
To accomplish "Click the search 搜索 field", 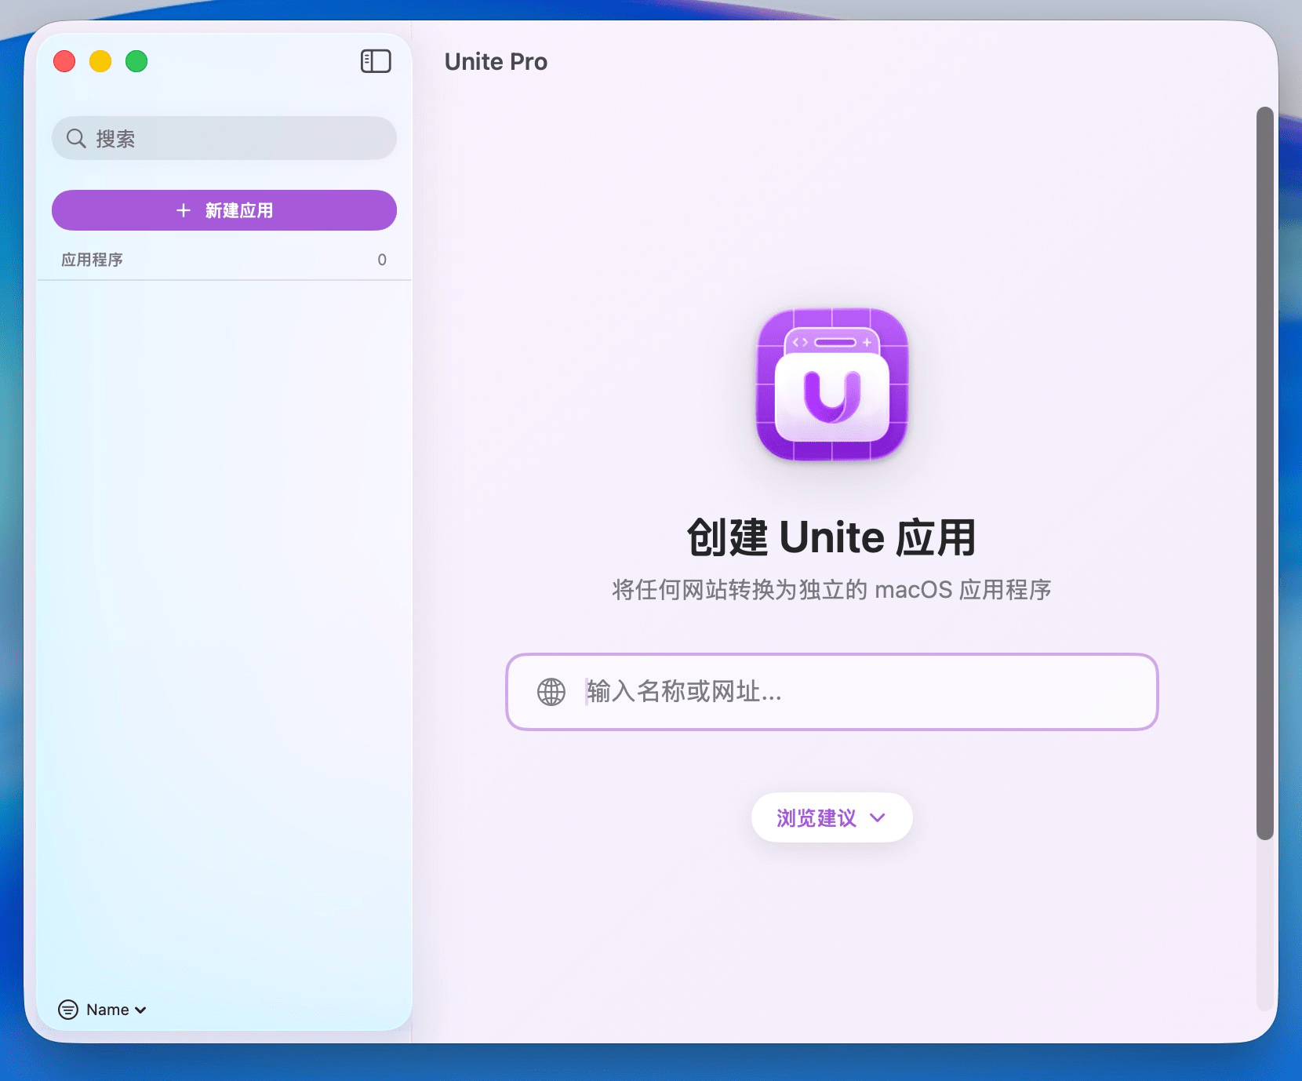I will pyautogui.click(x=224, y=138).
